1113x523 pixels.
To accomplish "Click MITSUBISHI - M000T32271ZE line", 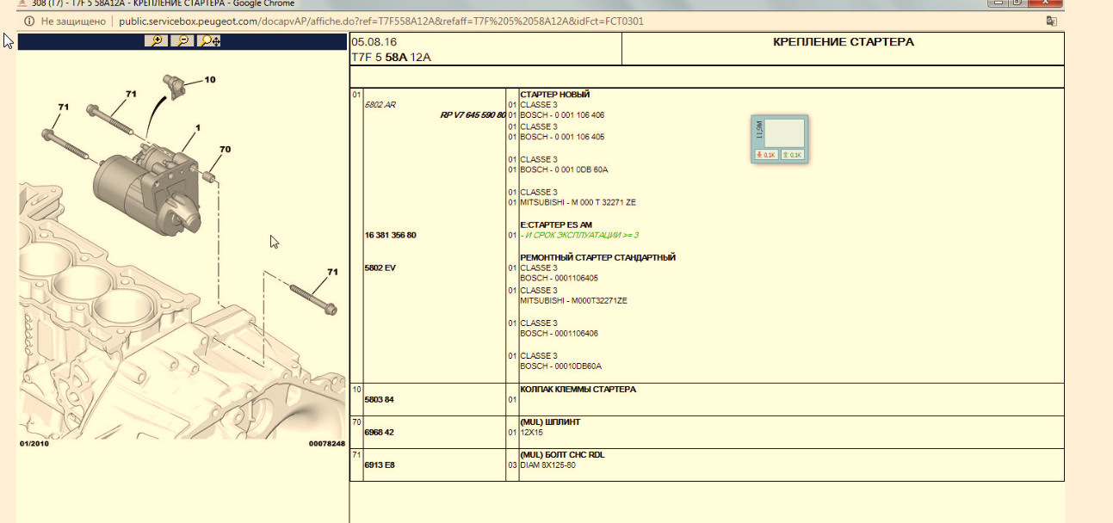I will coord(573,301).
